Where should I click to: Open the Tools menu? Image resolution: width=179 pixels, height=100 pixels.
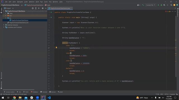click(x=46, y=2)
